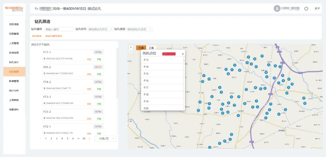Go to page 3 of borehole list

[56, 139]
